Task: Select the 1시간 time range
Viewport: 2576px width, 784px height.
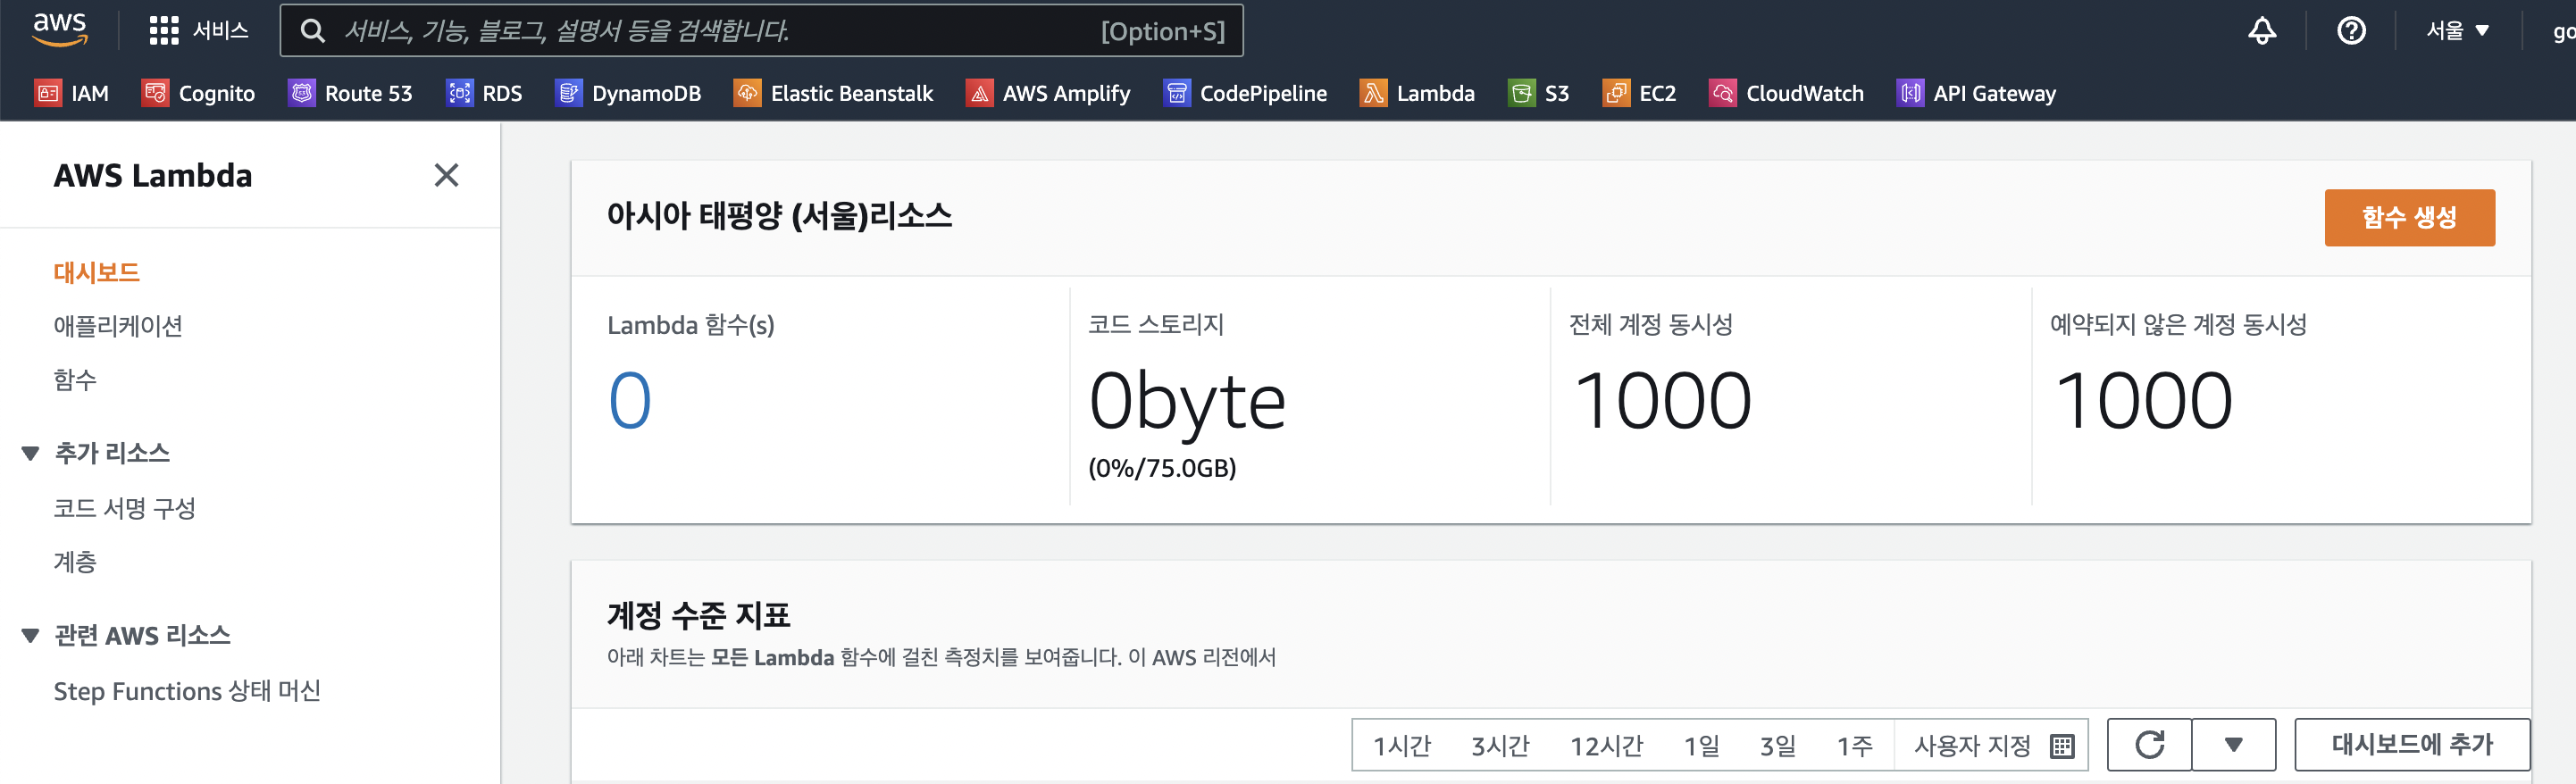Action: [1402, 746]
